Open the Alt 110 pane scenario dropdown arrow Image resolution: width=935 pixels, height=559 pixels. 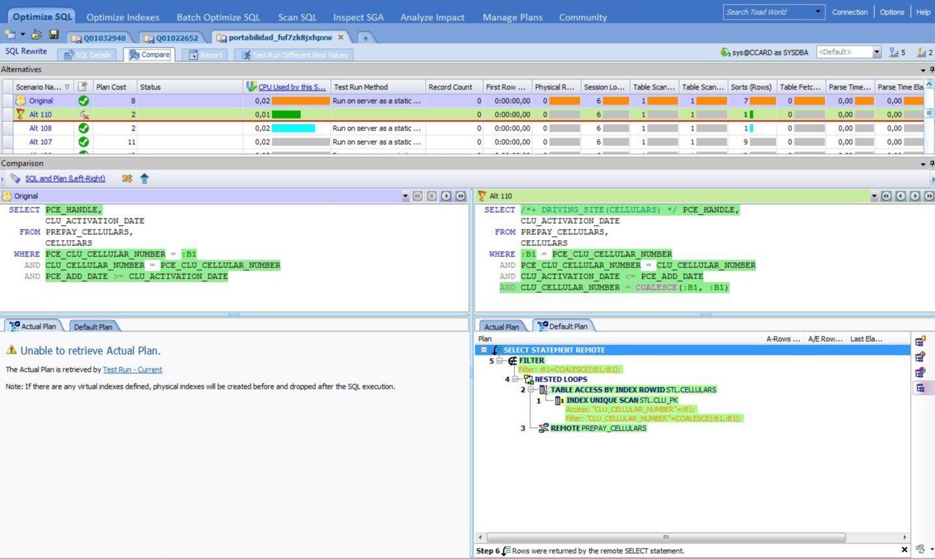pos(874,196)
